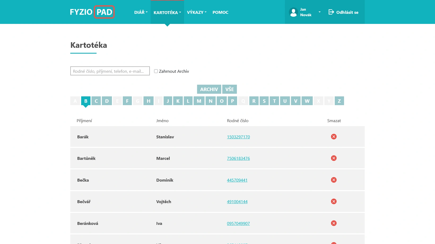The width and height of the screenshot is (435, 244).
Task: Click the VŠE button
Action: point(229,89)
